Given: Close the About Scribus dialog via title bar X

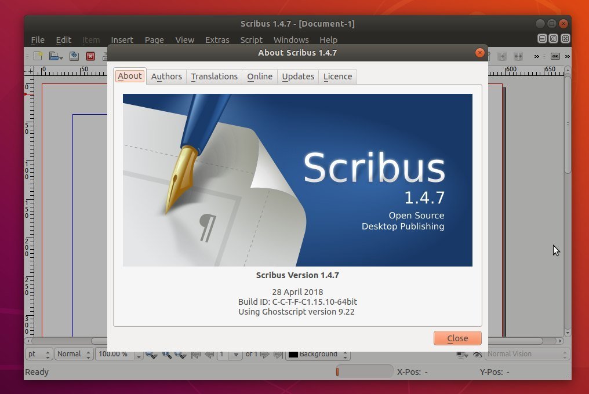Looking at the screenshot, I should (479, 53).
